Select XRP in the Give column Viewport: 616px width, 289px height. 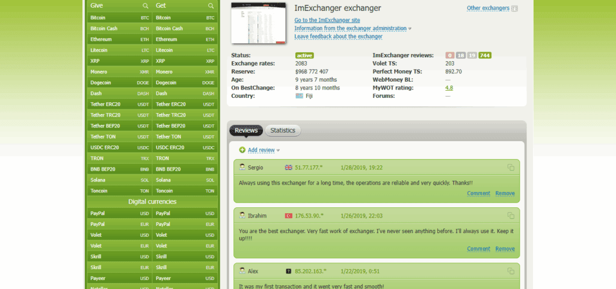[120, 61]
